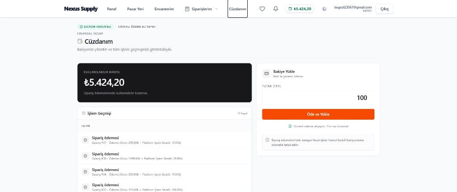This screenshot has height=192, width=457.
Task: Click the İşlem Geçmişi heading
Action: [99, 113]
